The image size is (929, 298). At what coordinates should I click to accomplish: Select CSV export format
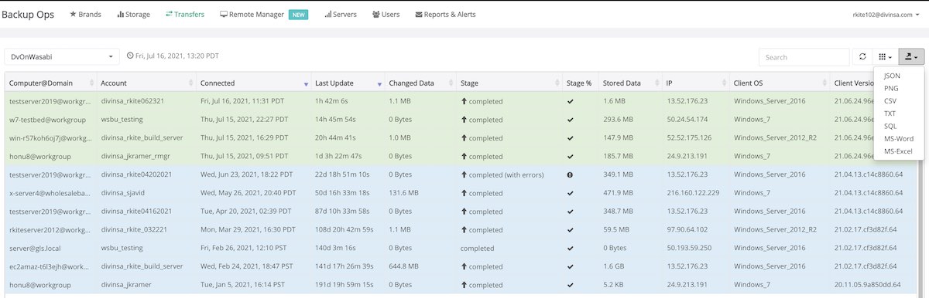pos(890,101)
